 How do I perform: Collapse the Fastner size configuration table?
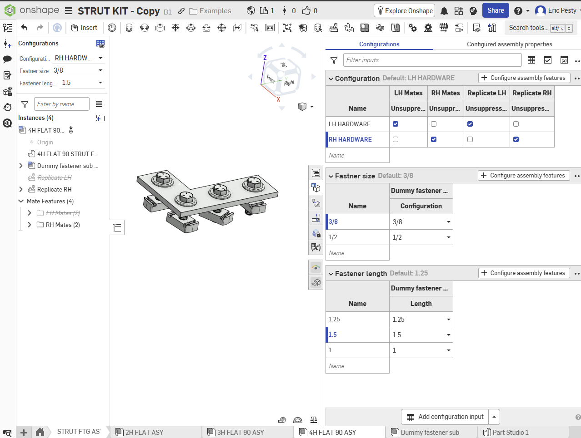tap(331, 176)
